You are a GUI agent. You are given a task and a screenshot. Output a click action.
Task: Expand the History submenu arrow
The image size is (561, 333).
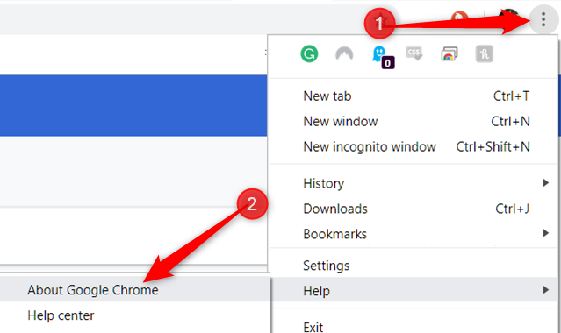point(545,183)
